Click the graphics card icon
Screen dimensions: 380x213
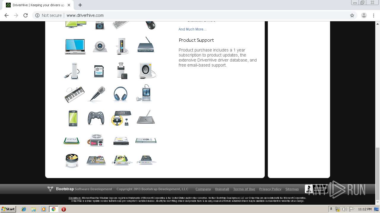coord(122,160)
